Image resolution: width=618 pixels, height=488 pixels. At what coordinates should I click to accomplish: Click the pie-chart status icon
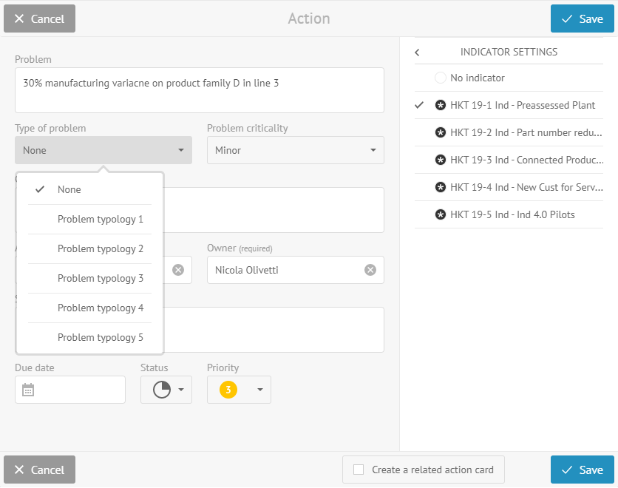162,390
